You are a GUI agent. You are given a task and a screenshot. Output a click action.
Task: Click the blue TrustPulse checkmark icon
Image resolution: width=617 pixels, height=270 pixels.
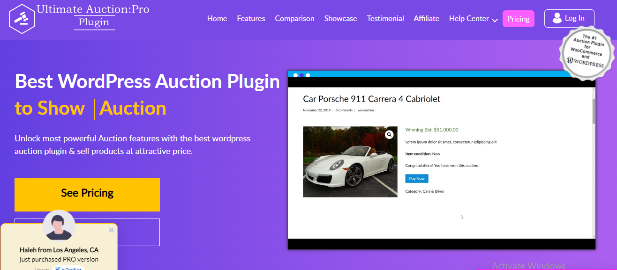pyautogui.click(x=58, y=268)
